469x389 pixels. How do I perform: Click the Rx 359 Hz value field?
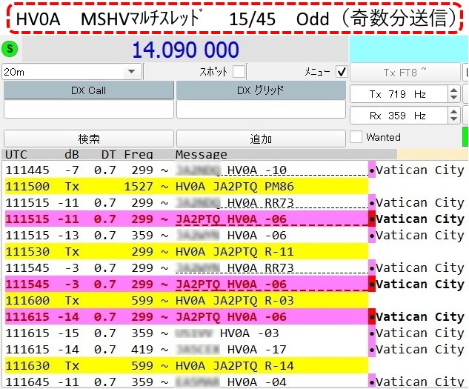point(399,116)
